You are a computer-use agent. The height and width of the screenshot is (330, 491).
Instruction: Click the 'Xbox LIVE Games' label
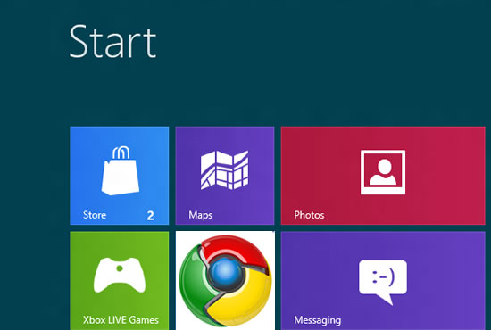[x=121, y=320]
